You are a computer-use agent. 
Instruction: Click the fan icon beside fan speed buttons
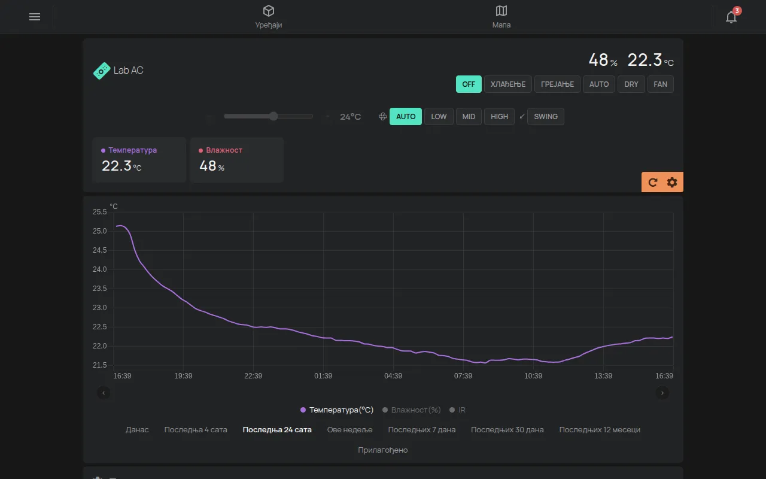(x=383, y=117)
